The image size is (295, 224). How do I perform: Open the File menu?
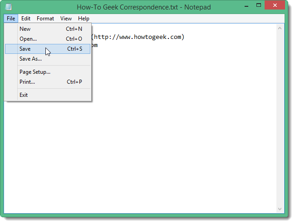pos(11,19)
